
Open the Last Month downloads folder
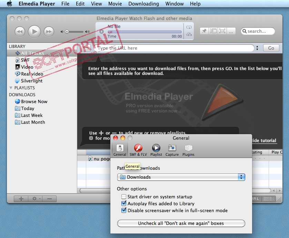(x=30, y=122)
